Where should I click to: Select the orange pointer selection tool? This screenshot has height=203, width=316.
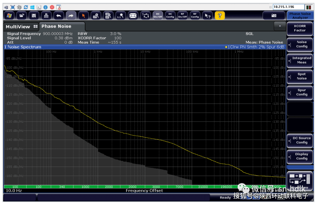83,16
